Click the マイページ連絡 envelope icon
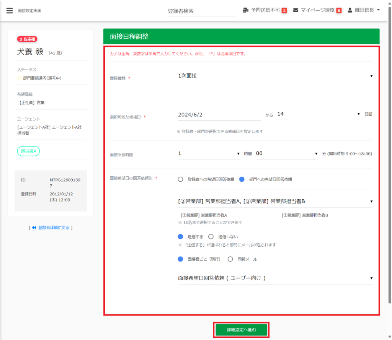The width and height of the screenshot is (392, 340). coord(296,10)
